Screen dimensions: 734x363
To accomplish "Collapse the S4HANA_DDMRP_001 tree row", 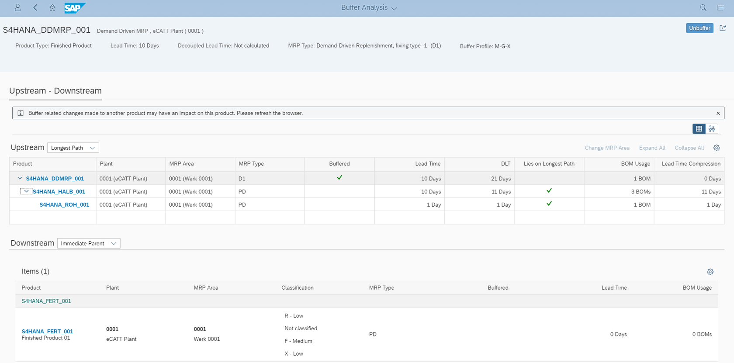I will [20, 178].
